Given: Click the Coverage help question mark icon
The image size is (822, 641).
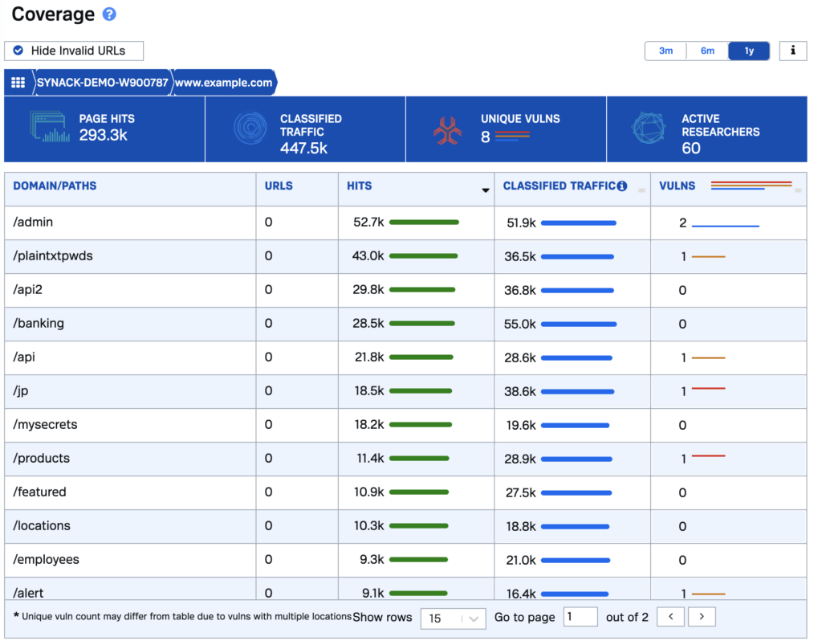Looking at the screenshot, I should coord(109,14).
